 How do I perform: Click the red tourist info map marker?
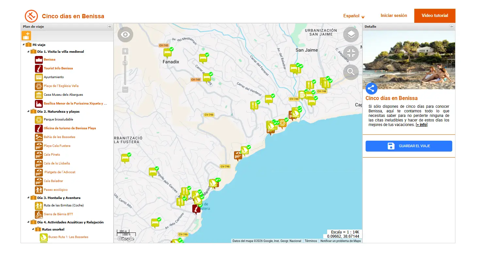tap(196, 209)
